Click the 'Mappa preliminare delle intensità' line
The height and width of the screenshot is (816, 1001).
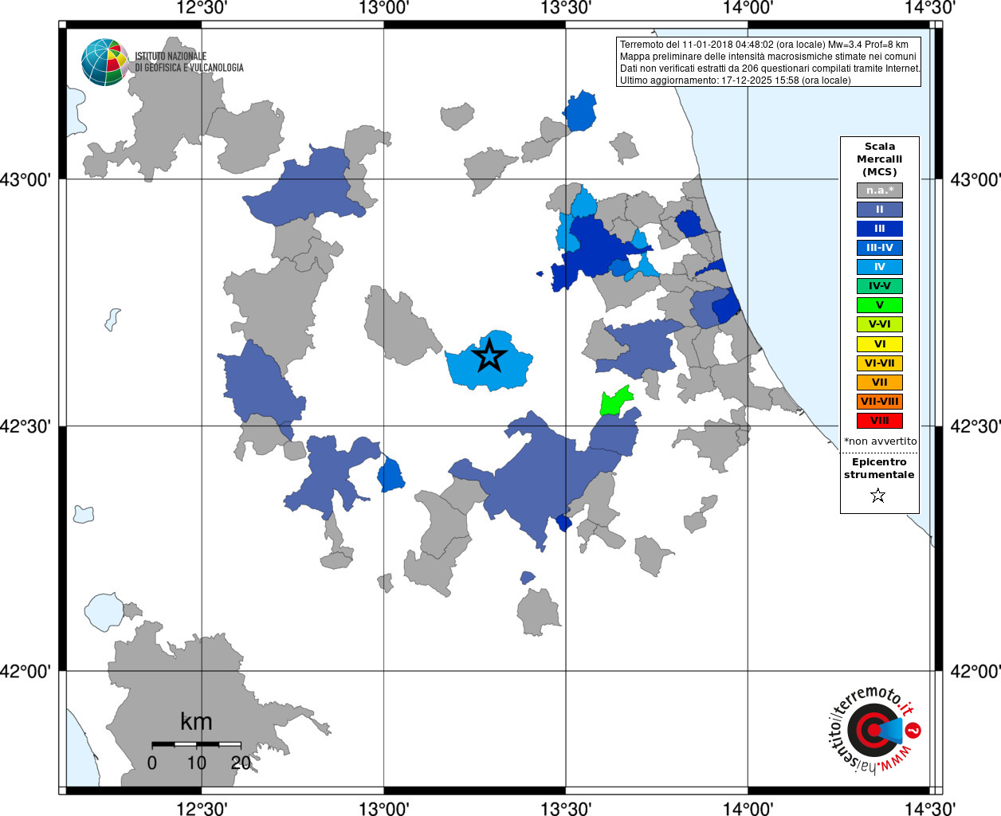[x=768, y=57]
